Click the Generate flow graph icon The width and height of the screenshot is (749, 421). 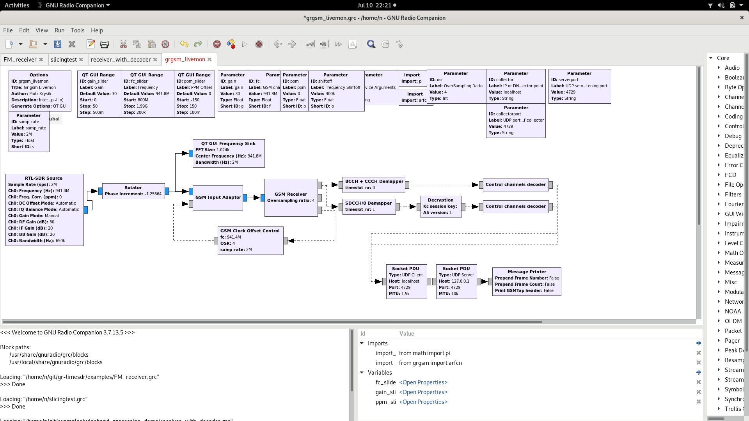coord(231,44)
